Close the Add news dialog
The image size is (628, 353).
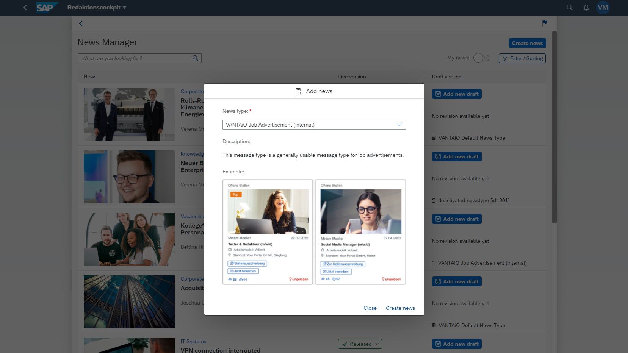(370, 308)
